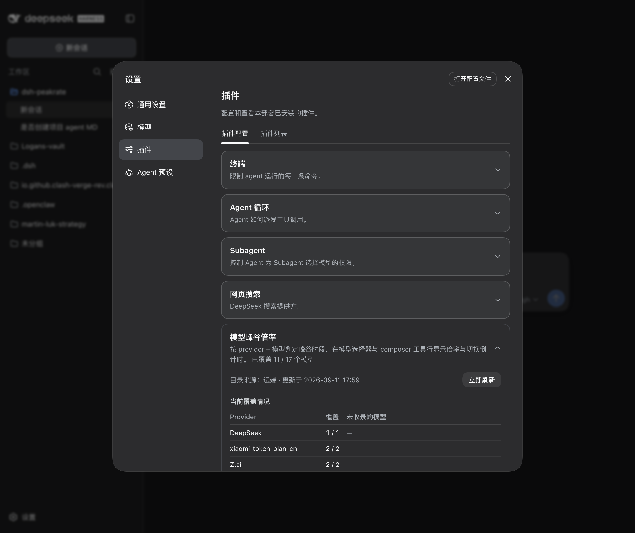
Task: Click the Z.ai provider row
Action: (366, 464)
